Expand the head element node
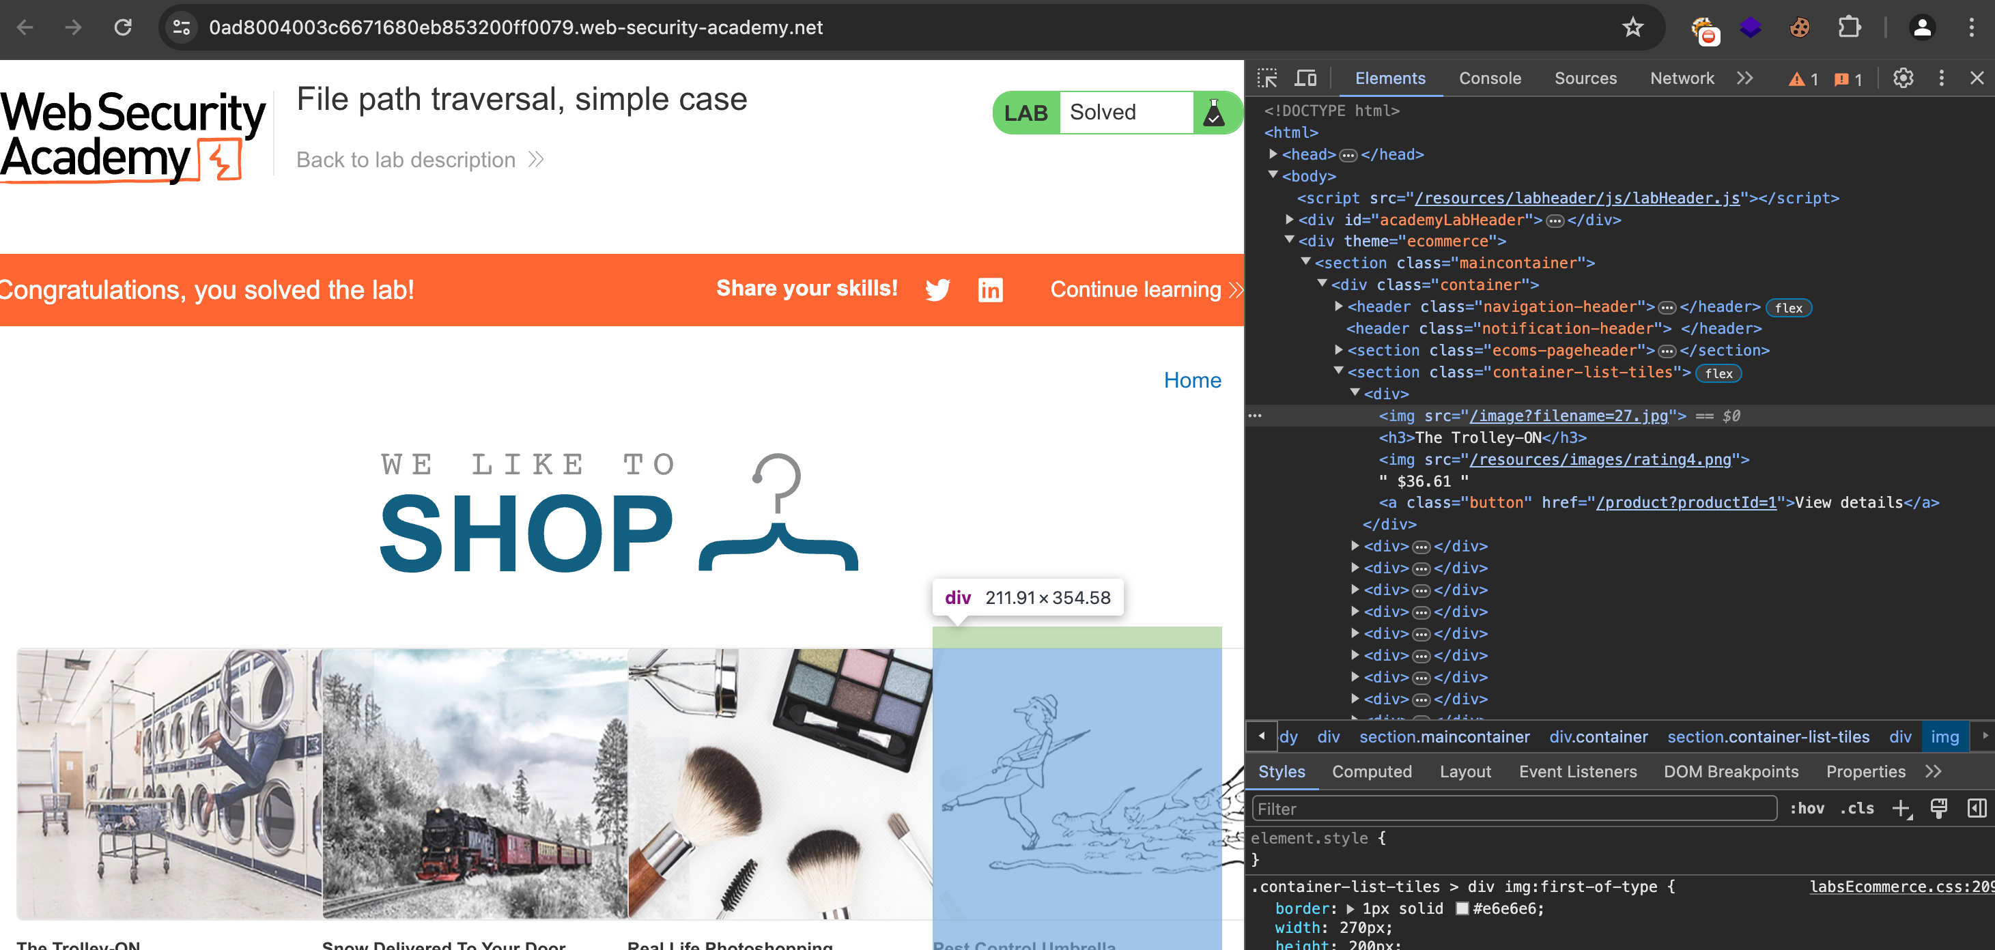 pyautogui.click(x=1273, y=154)
